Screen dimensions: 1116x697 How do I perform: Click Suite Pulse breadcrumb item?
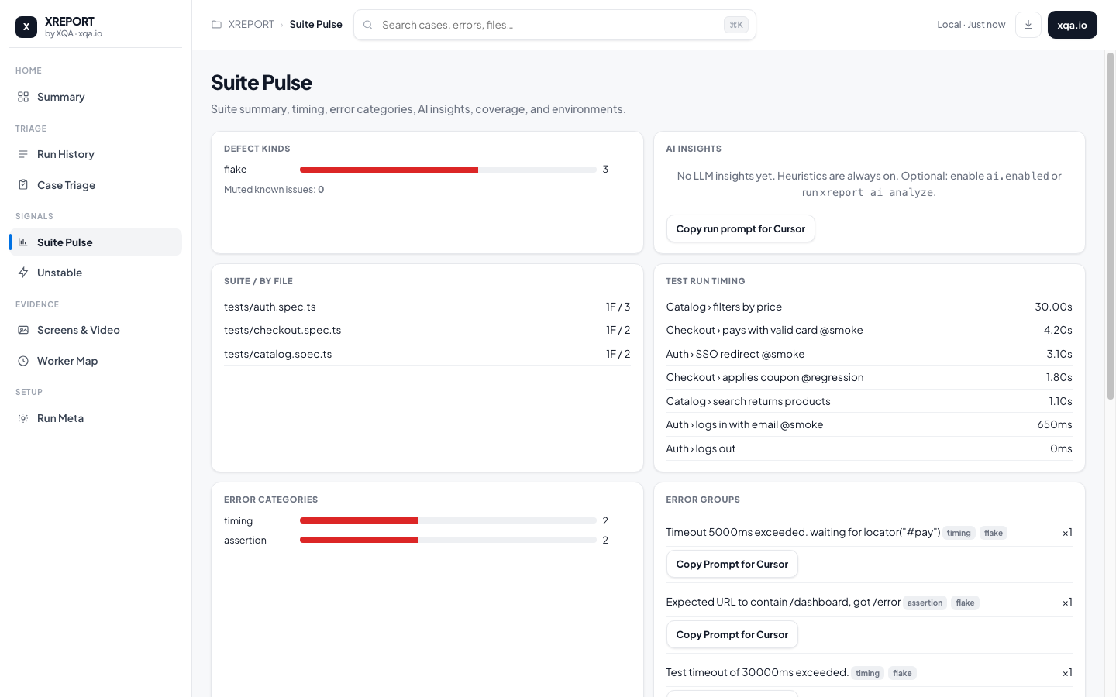[315, 25]
